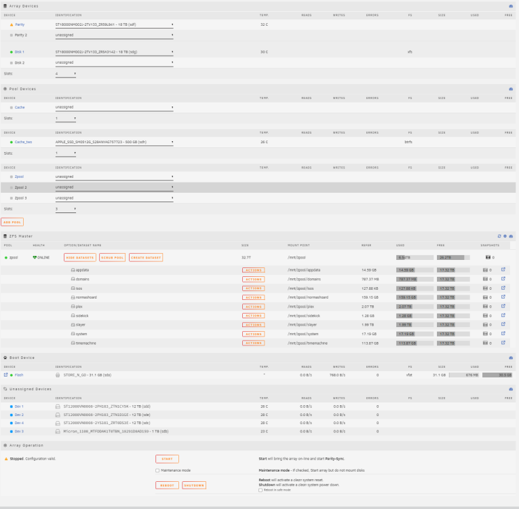Open Parity 2 unassigned dropdown
This screenshot has height=509, width=519.
[114, 35]
